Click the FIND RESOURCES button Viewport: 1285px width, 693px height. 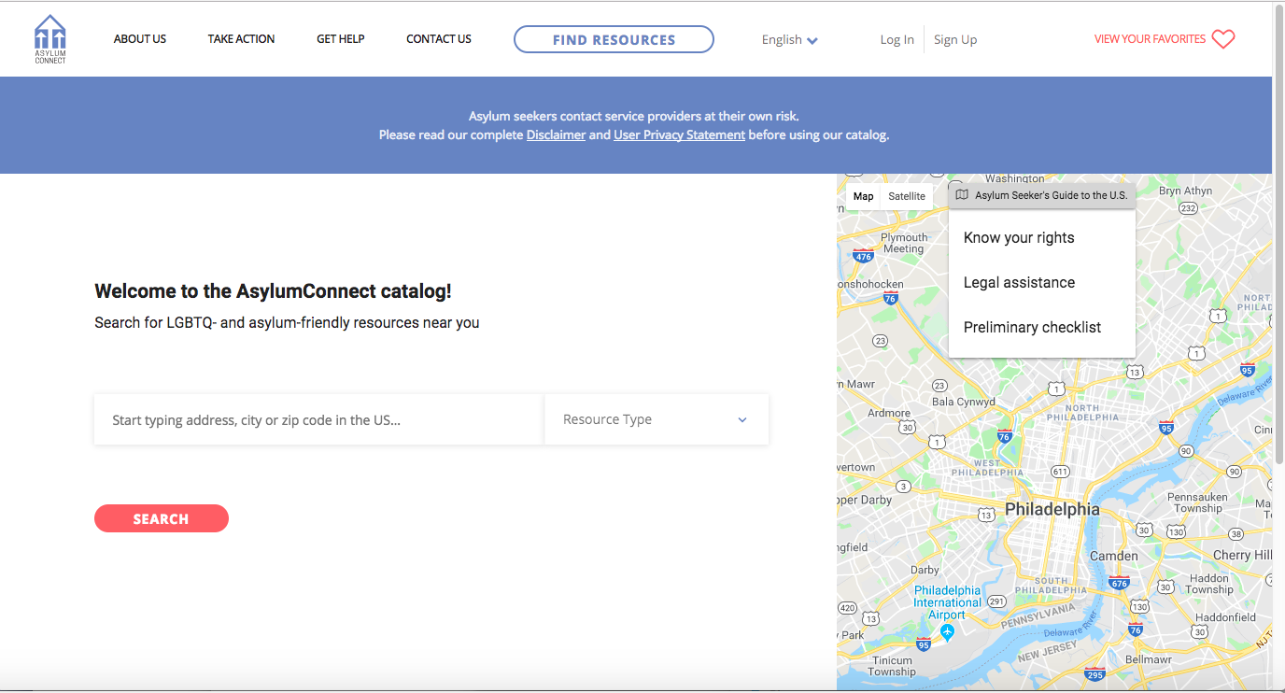(614, 39)
